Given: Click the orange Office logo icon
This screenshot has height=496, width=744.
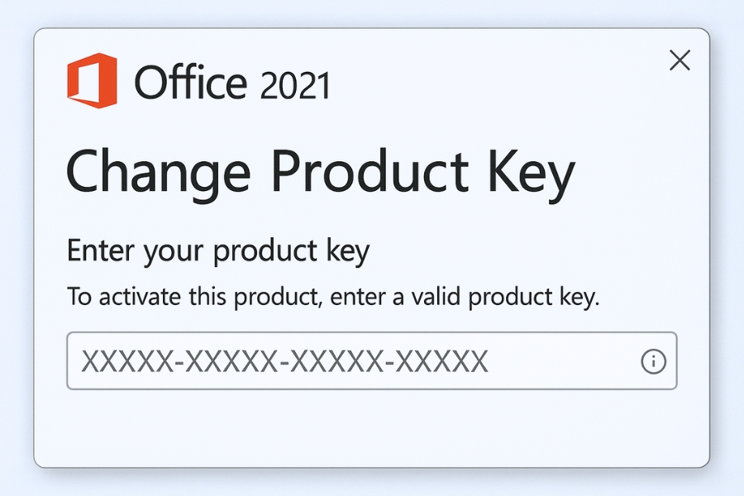Looking at the screenshot, I should (x=92, y=81).
